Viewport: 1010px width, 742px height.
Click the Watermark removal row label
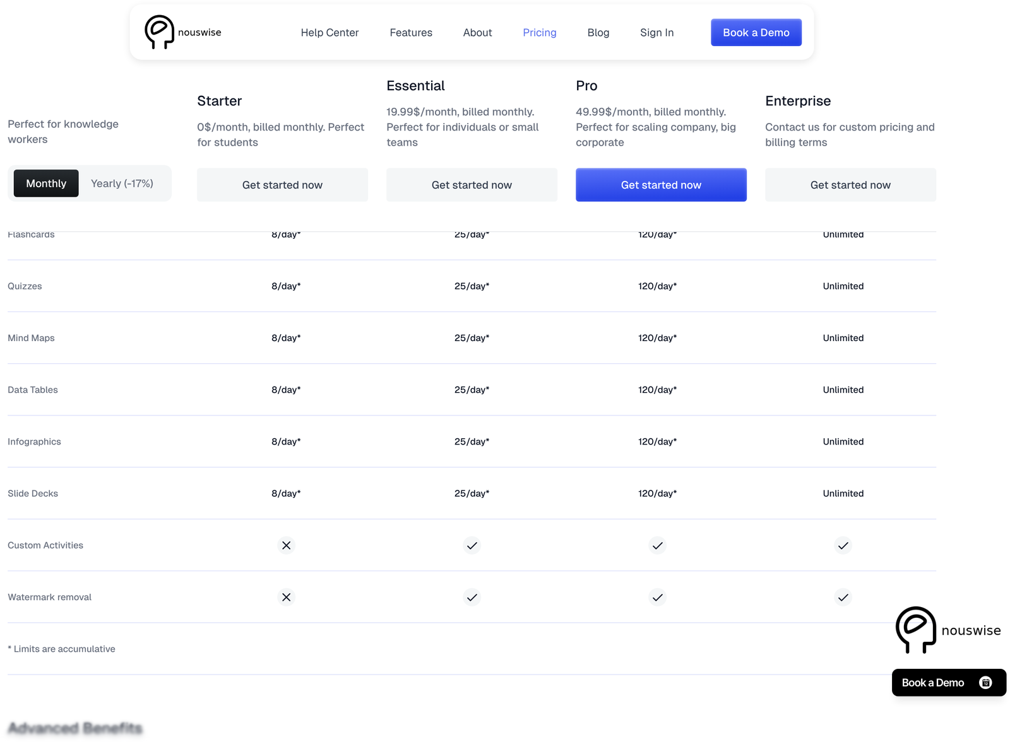click(49, 597)
